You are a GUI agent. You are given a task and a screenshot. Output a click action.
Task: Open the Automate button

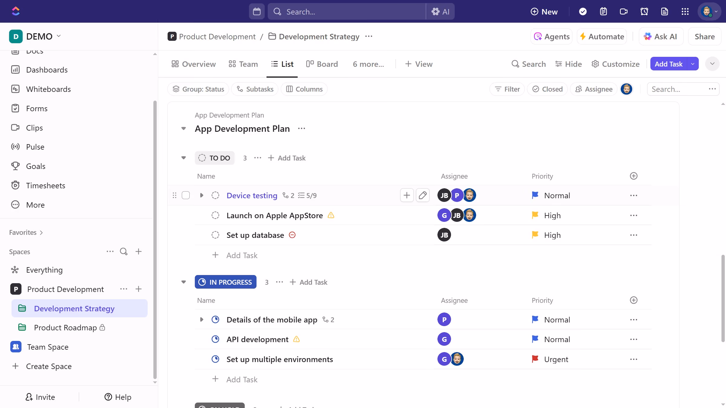[602, 37]
